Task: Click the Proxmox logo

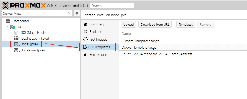Action: coord(24,6)
